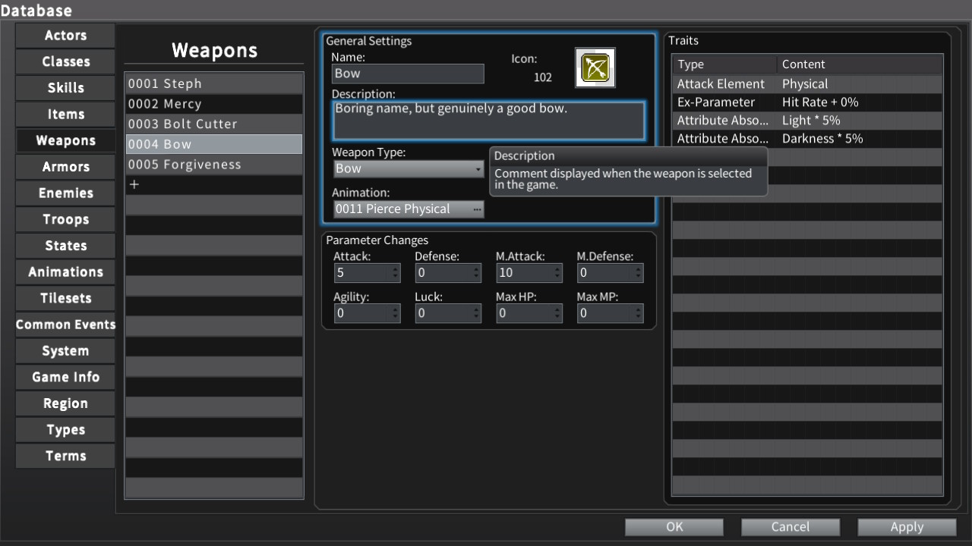Select the Tilesets tab
Viewport: 972px width, 546px height.
pos(65,299)
